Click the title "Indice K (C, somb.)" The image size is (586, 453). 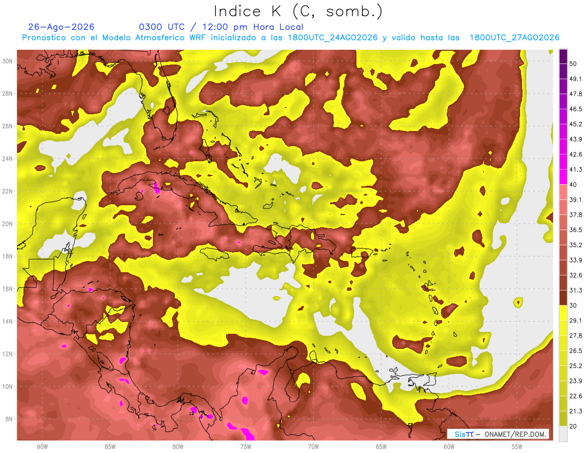click(298, 11)
